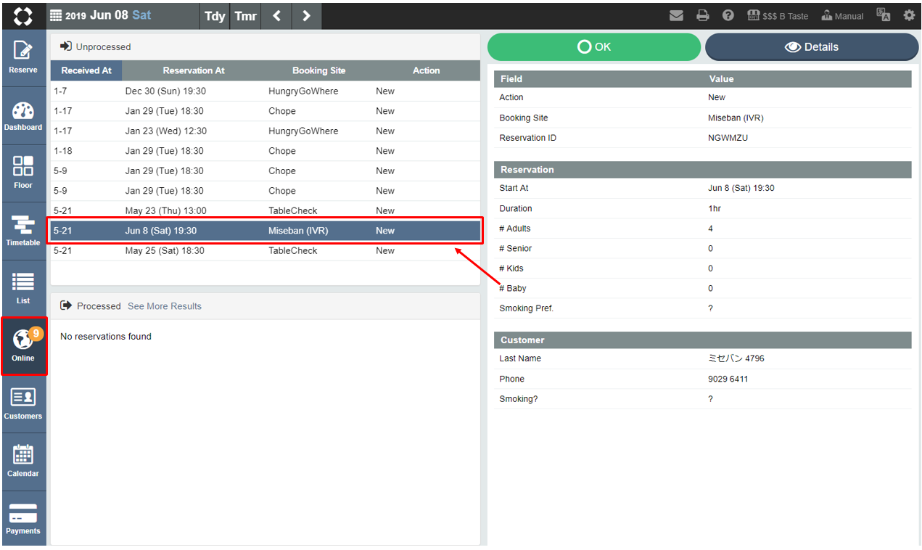Open the settings gear icon
The image size is (922, 550).
point(909,15)
